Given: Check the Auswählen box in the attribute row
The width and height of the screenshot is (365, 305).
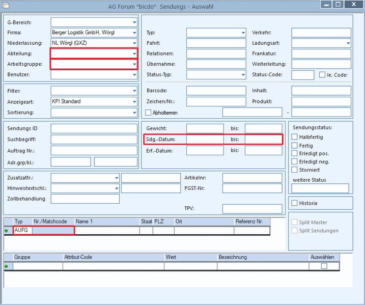Looking at the screenshot, I should pos(324,266).
